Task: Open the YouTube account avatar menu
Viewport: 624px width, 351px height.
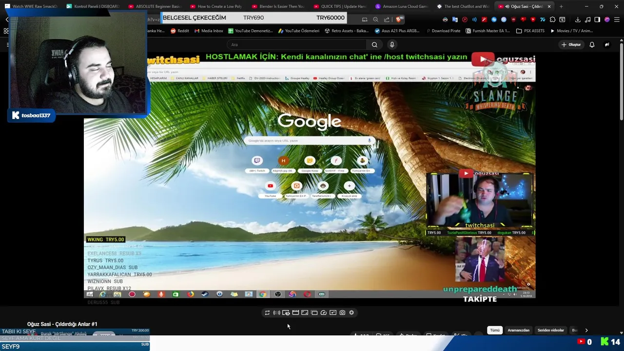Action: pyautogui.click(x=607, y=44)
